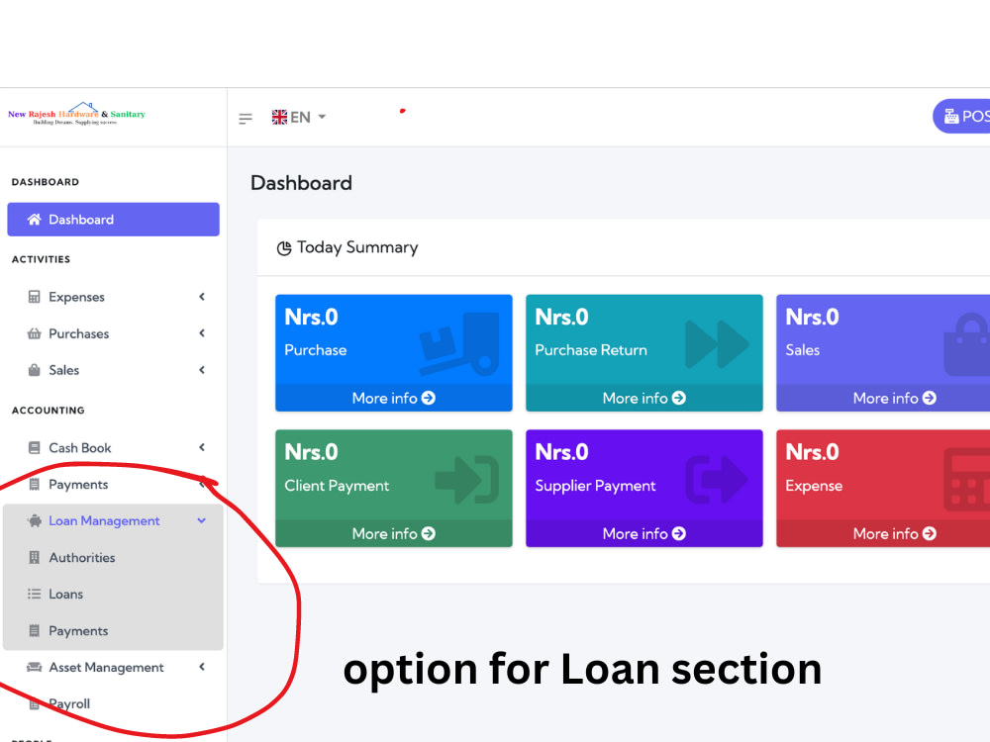Open Payments under Accounting
The width and height of the screenshot is (990, 742).
pos(114,484)
